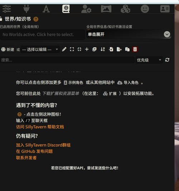Delete world info with red trash icon
The height and width of the screenshot is (191, 179).
click(x=135, y=49)
